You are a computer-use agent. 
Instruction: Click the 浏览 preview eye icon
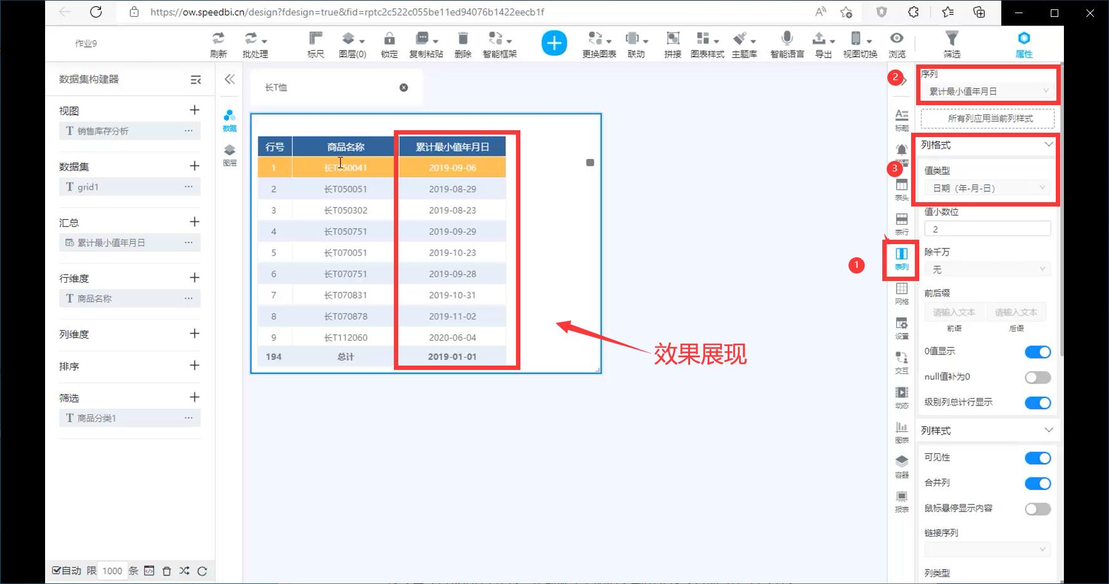coord(897,39)
